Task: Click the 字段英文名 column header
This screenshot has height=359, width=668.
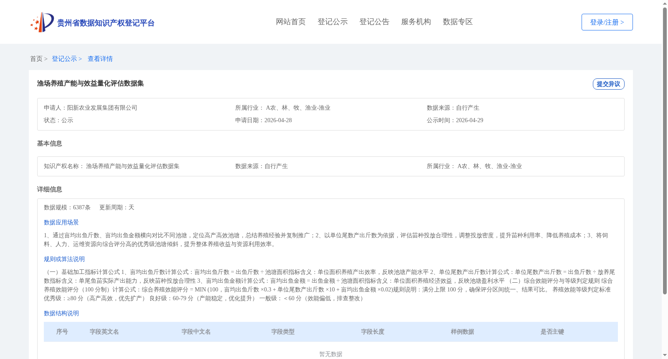Action: pos(104,331)
